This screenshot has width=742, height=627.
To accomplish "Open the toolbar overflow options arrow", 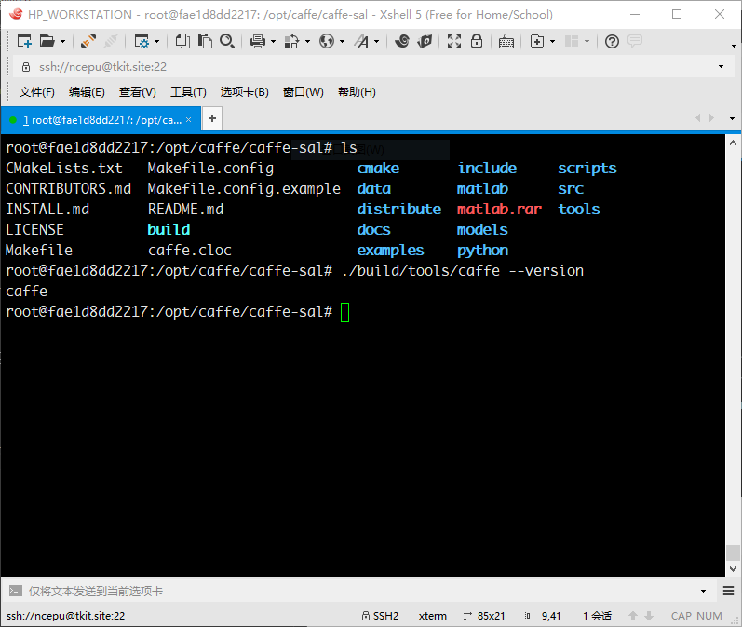I will click(734, 46).
